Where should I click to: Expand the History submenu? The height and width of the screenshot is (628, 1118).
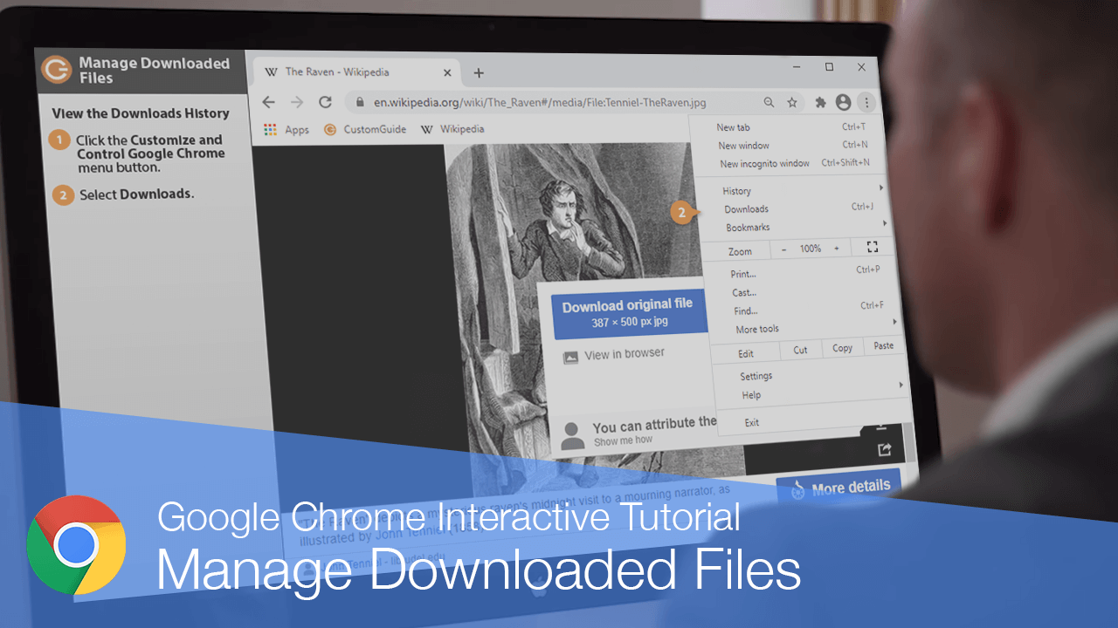[736, 190]
